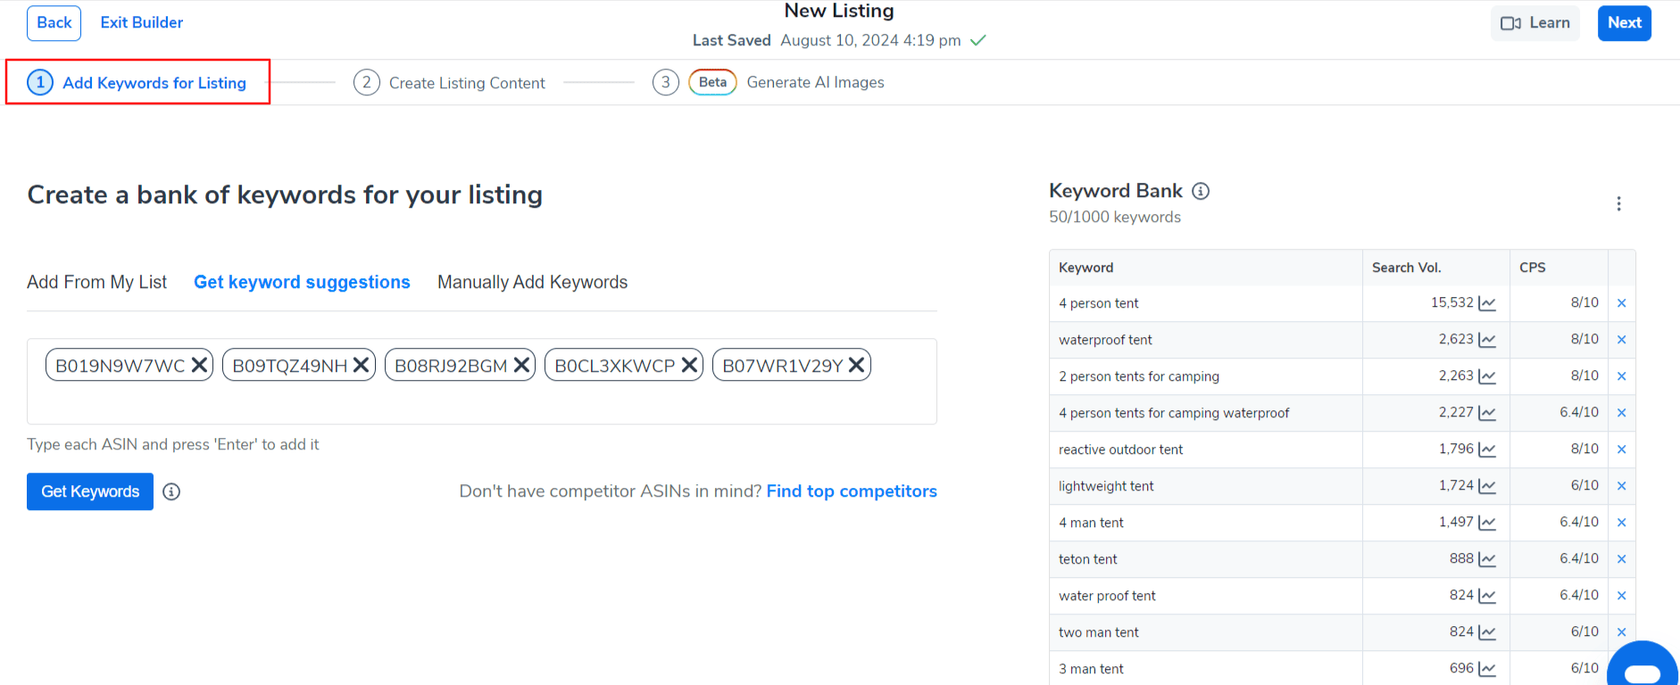The height and width of the screenshot is (685, 1680).
Task: View trend chart for 4 person tents for camping waterproof
Action: 1487,413
